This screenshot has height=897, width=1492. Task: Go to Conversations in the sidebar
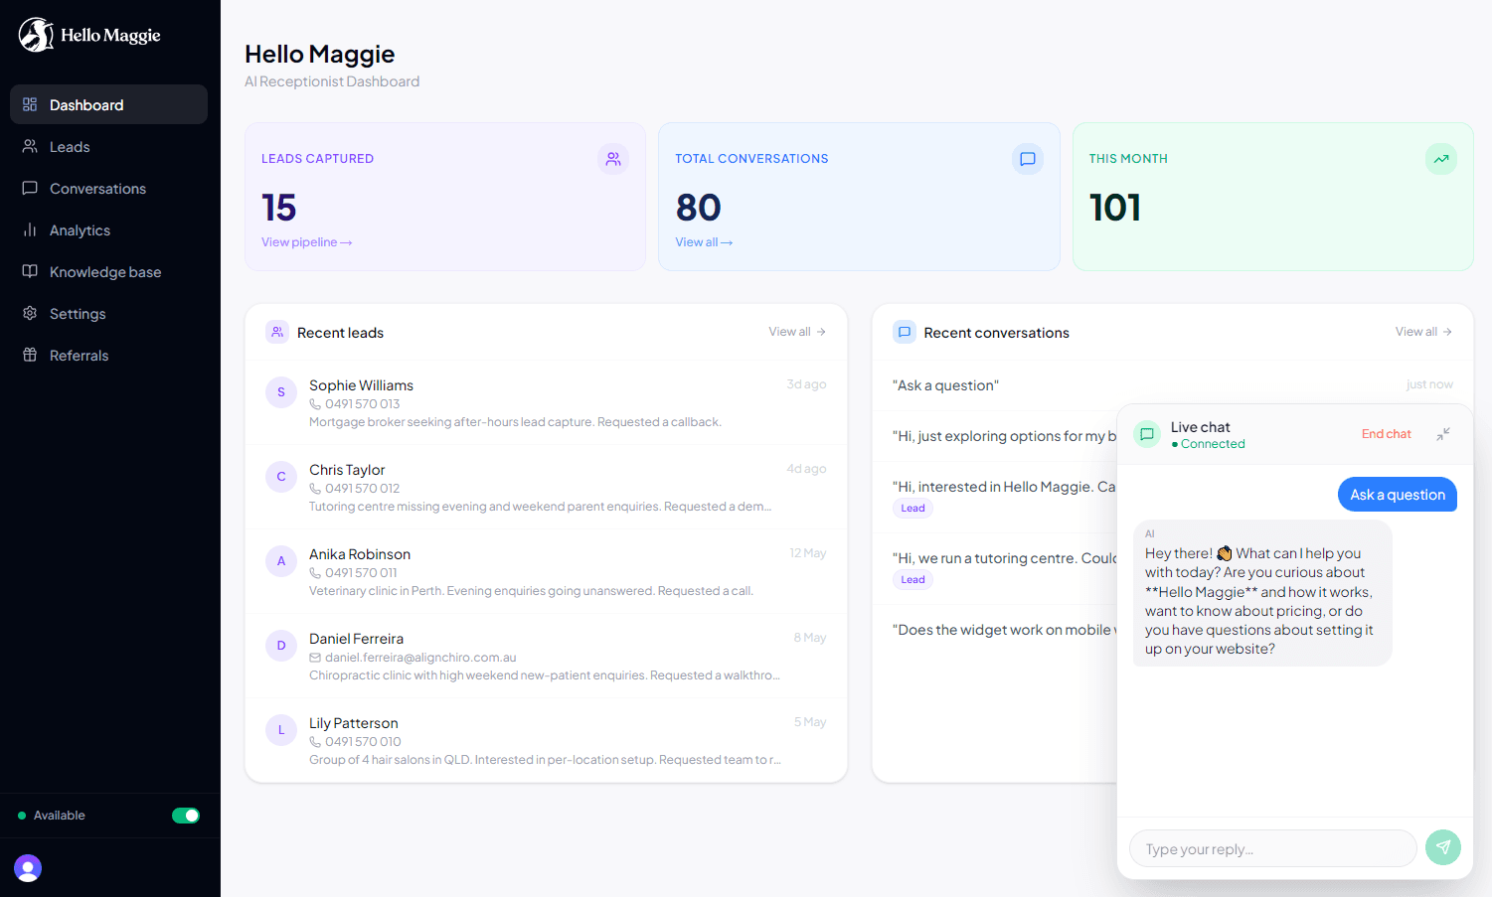pos(108,188)
